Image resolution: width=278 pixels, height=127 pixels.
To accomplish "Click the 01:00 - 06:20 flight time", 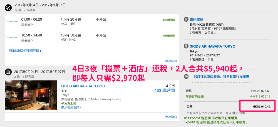I will (x=32, y=19).
